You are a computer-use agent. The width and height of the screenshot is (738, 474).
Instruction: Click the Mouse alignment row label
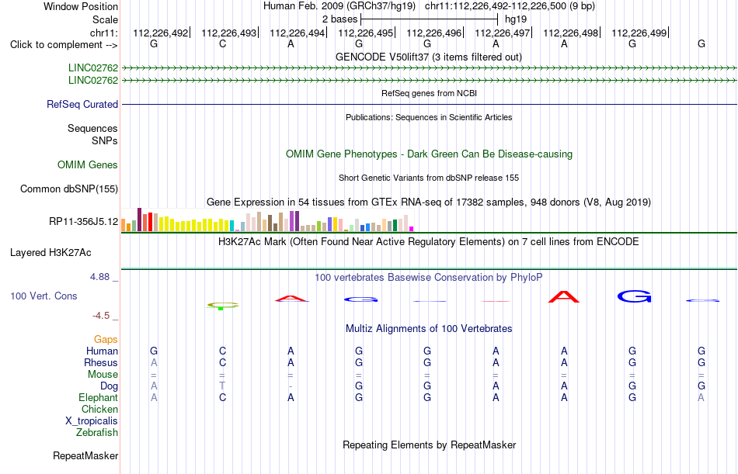[103, 375]
